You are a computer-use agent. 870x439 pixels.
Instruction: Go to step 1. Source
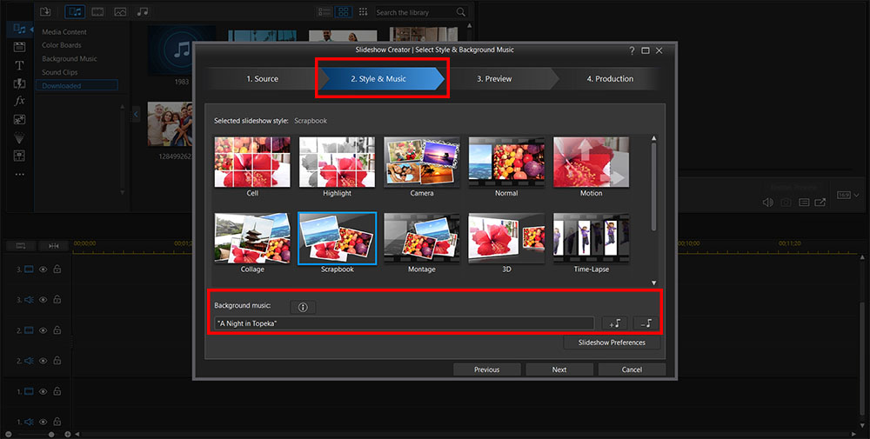click(263, 79)
